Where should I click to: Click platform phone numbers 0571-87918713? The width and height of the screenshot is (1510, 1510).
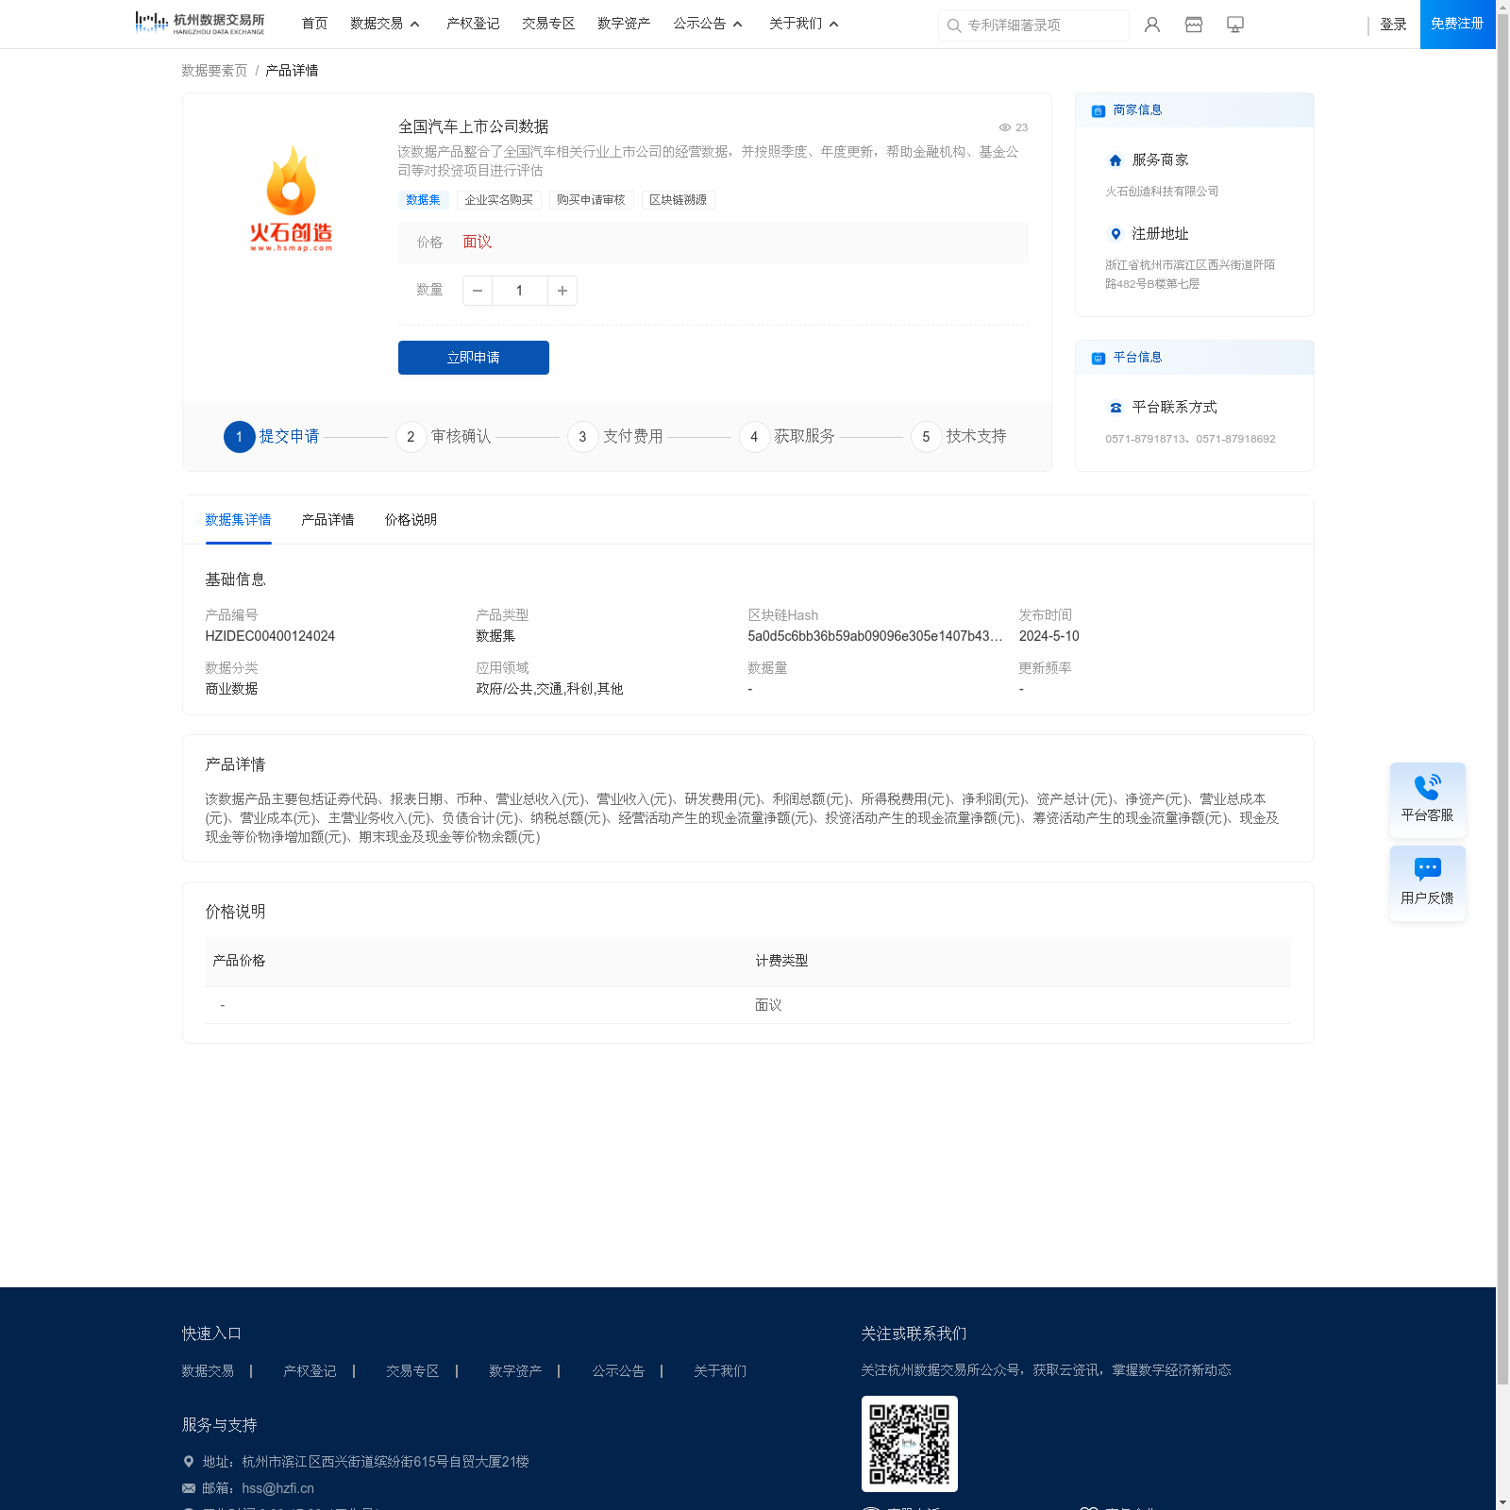[x=1190, y=439]
